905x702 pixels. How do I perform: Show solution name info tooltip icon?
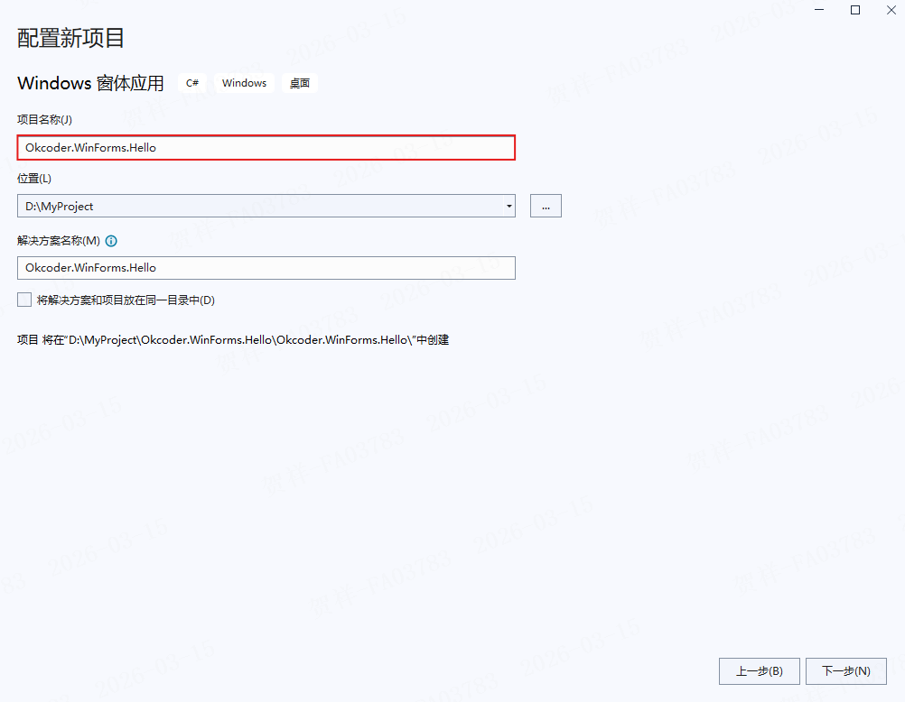tap(111, 241)
